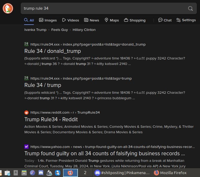This screenshot has height=177, width=200.
Task: Launch the compass browser taskbar icon
Action: pyautogui.click(x=33, y=173)
